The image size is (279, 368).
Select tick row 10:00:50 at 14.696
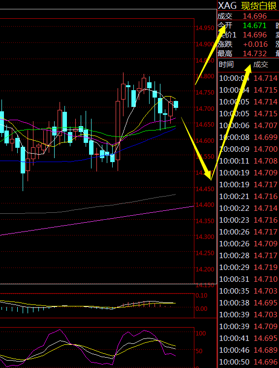tap(248, 362)
